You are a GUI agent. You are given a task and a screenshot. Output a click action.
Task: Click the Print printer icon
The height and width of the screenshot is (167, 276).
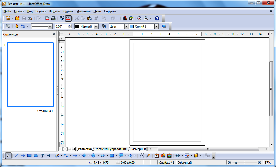(x=53, y=18)
